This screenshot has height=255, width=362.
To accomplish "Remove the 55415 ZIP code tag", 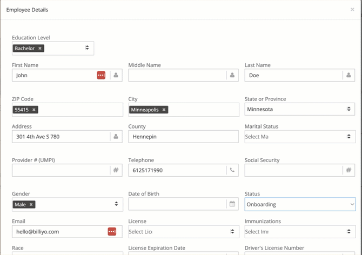I will (x=34, y=110).
